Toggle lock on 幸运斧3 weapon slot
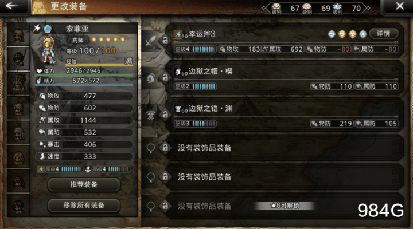The width and height of the screenshot is (413, 229). (165, 40)
